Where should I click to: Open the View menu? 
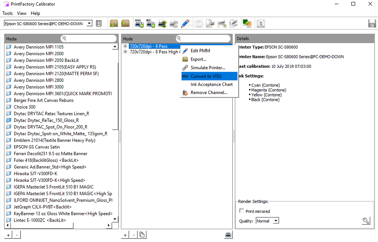(22, 13)
